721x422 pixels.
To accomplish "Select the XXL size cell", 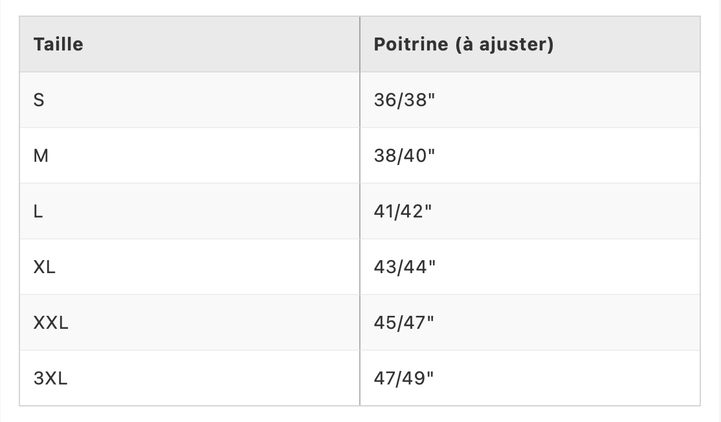I will click(51, 323).
